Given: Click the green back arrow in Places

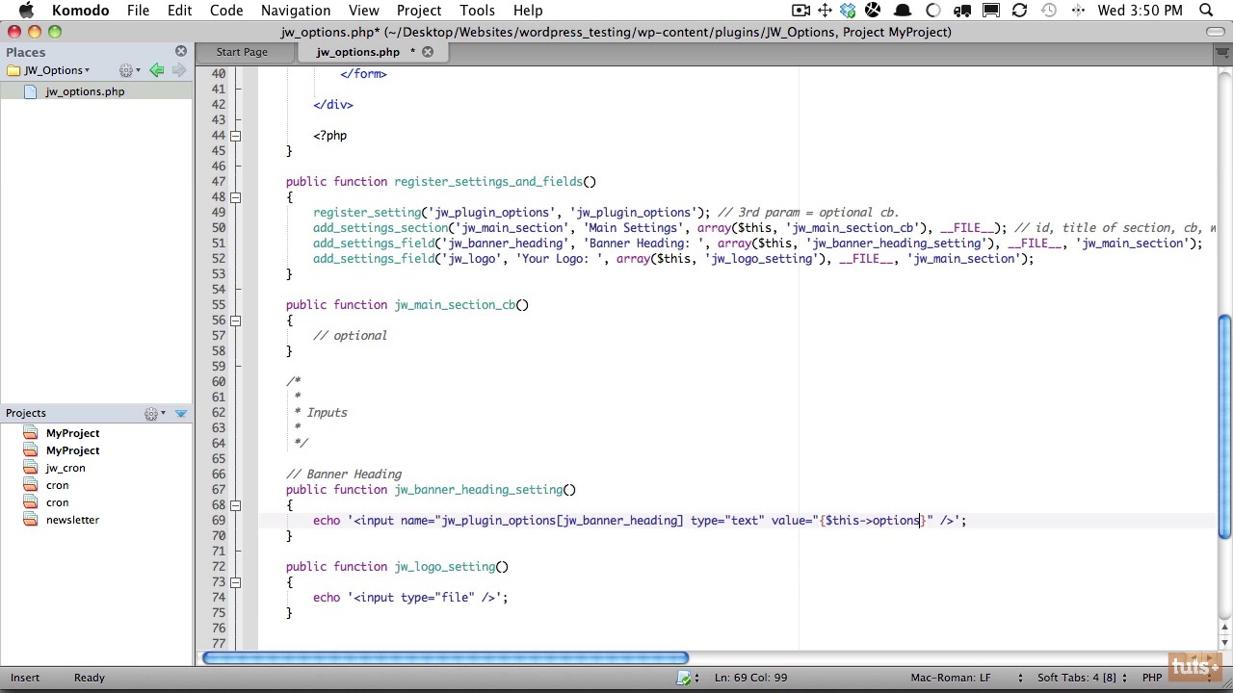Looking at the screenshot, I should point(157,70).
